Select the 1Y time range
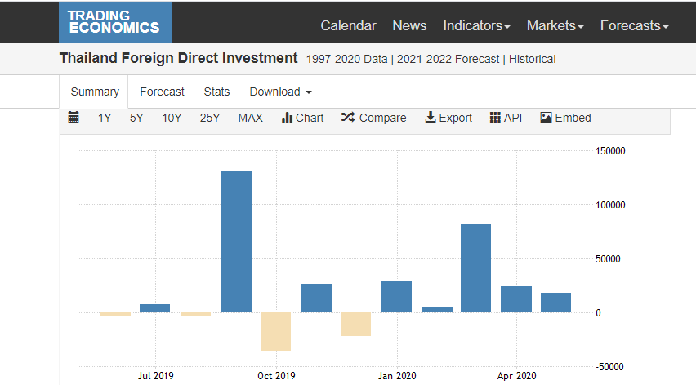Viewport: 696px width, 385px height. tap(105, 118)
